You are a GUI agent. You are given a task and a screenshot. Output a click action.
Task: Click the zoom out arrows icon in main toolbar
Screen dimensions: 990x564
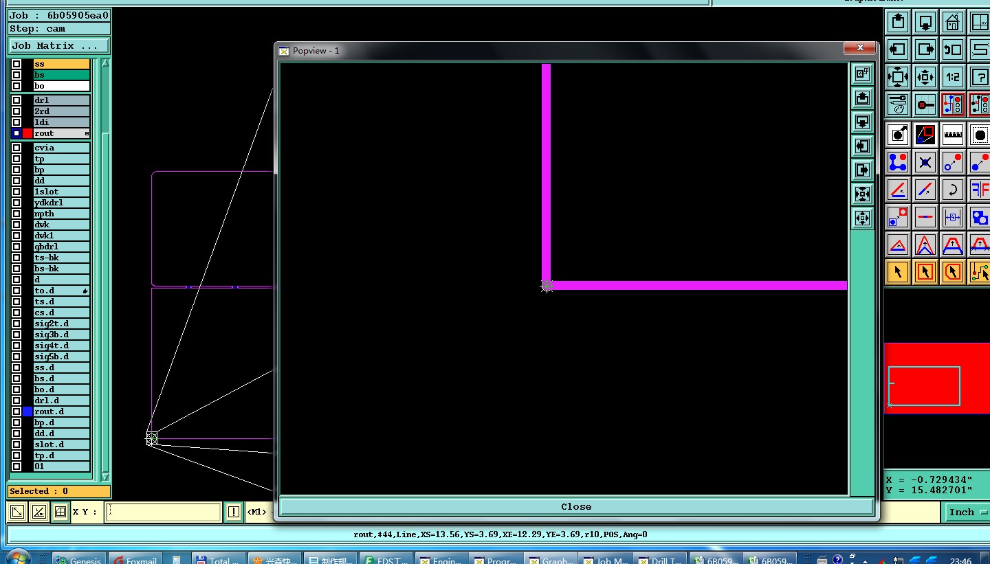(x=926, y=77)
